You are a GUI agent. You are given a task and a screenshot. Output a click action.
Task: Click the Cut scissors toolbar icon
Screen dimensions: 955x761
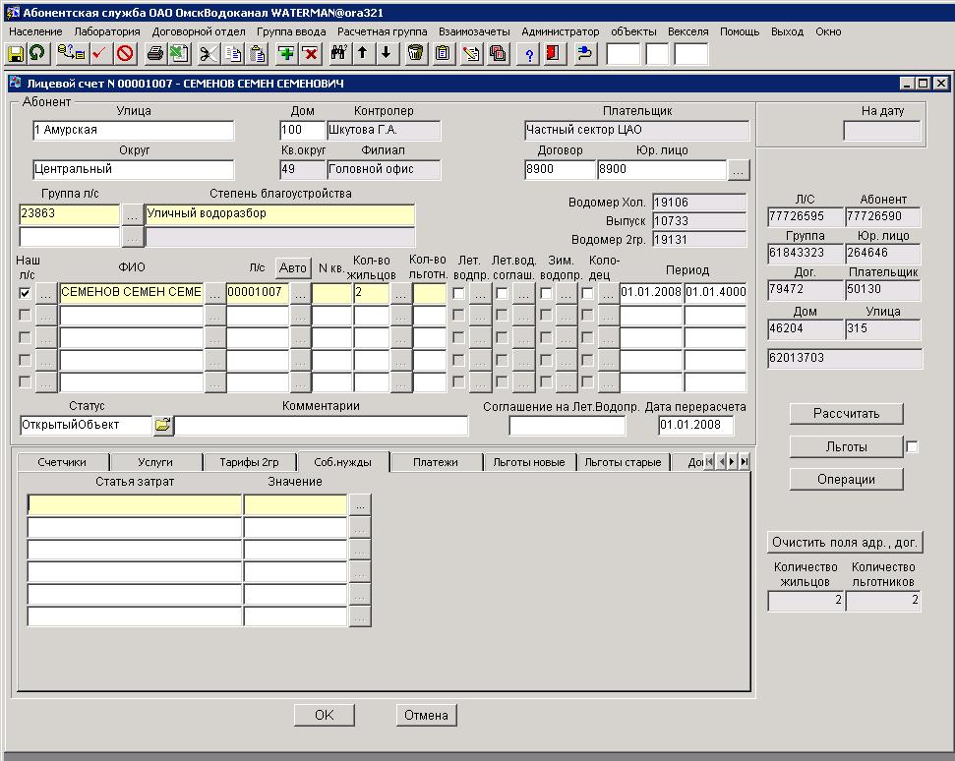pos(209,53)
